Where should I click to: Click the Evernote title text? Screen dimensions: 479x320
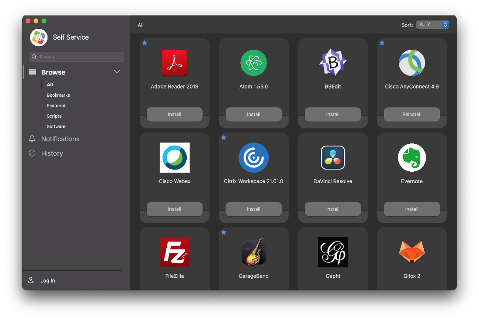(x=412, y=181)
